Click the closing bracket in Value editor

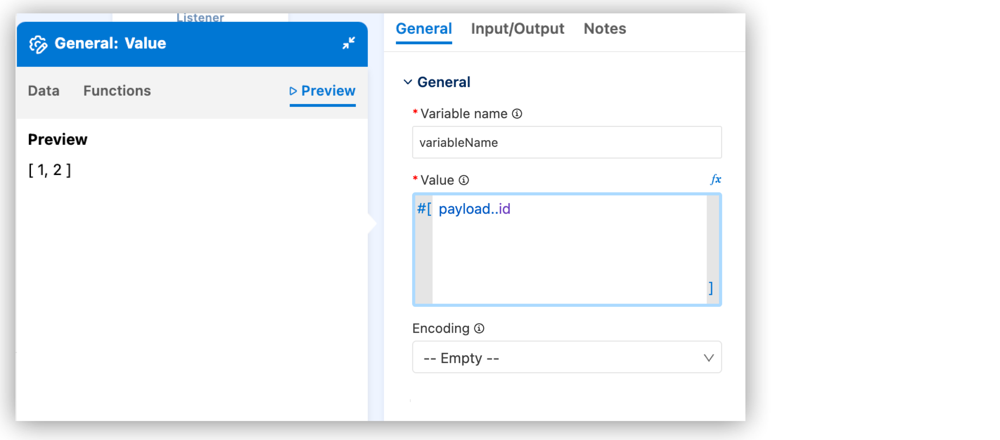[x=710, y=288]
